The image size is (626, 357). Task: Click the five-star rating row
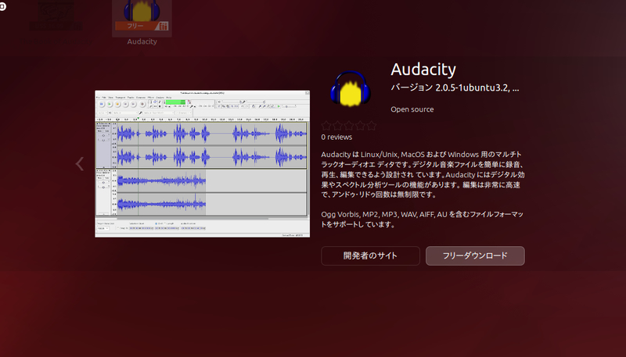coord(349,126)
